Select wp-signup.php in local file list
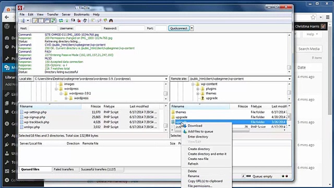This screenshot has width=334, height=188. click(34, 117)
